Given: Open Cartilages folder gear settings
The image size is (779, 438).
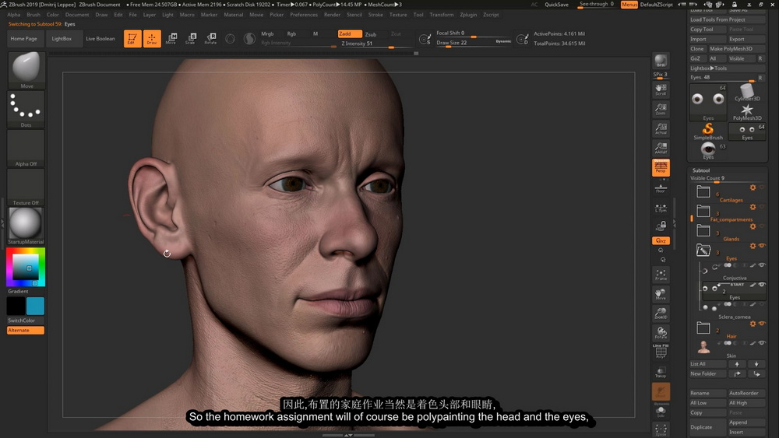Looking at the screenshot, I should tap(753, 187).
